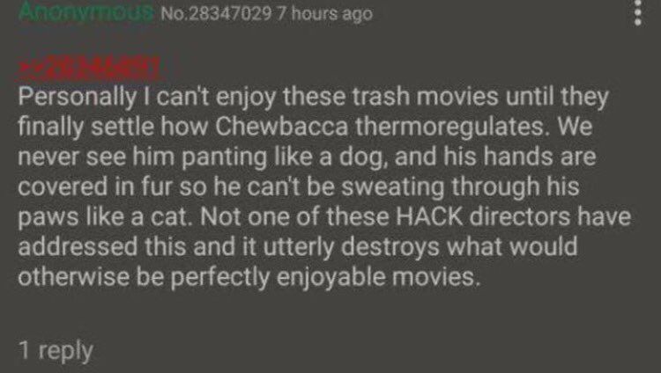Click the phrase paws like a cat
The height and width of the screenshot is (373, 661).
coord(106,218)
